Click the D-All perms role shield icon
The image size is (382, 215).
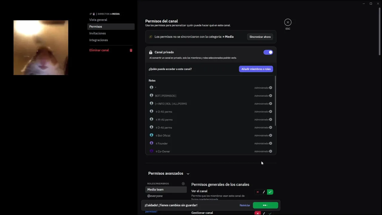click(151, 127)
